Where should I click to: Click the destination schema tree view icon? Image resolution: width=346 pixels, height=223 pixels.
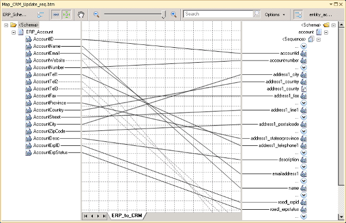click(298, 15)
